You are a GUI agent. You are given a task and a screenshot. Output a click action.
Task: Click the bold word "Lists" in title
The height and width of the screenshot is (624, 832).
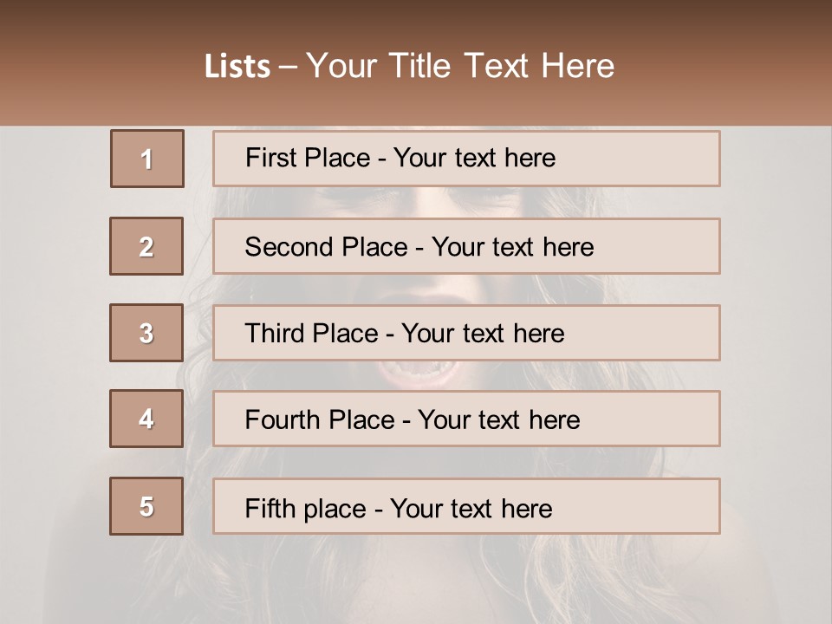tap(237, 66)
